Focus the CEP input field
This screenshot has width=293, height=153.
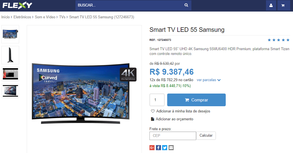click(173, 136)
